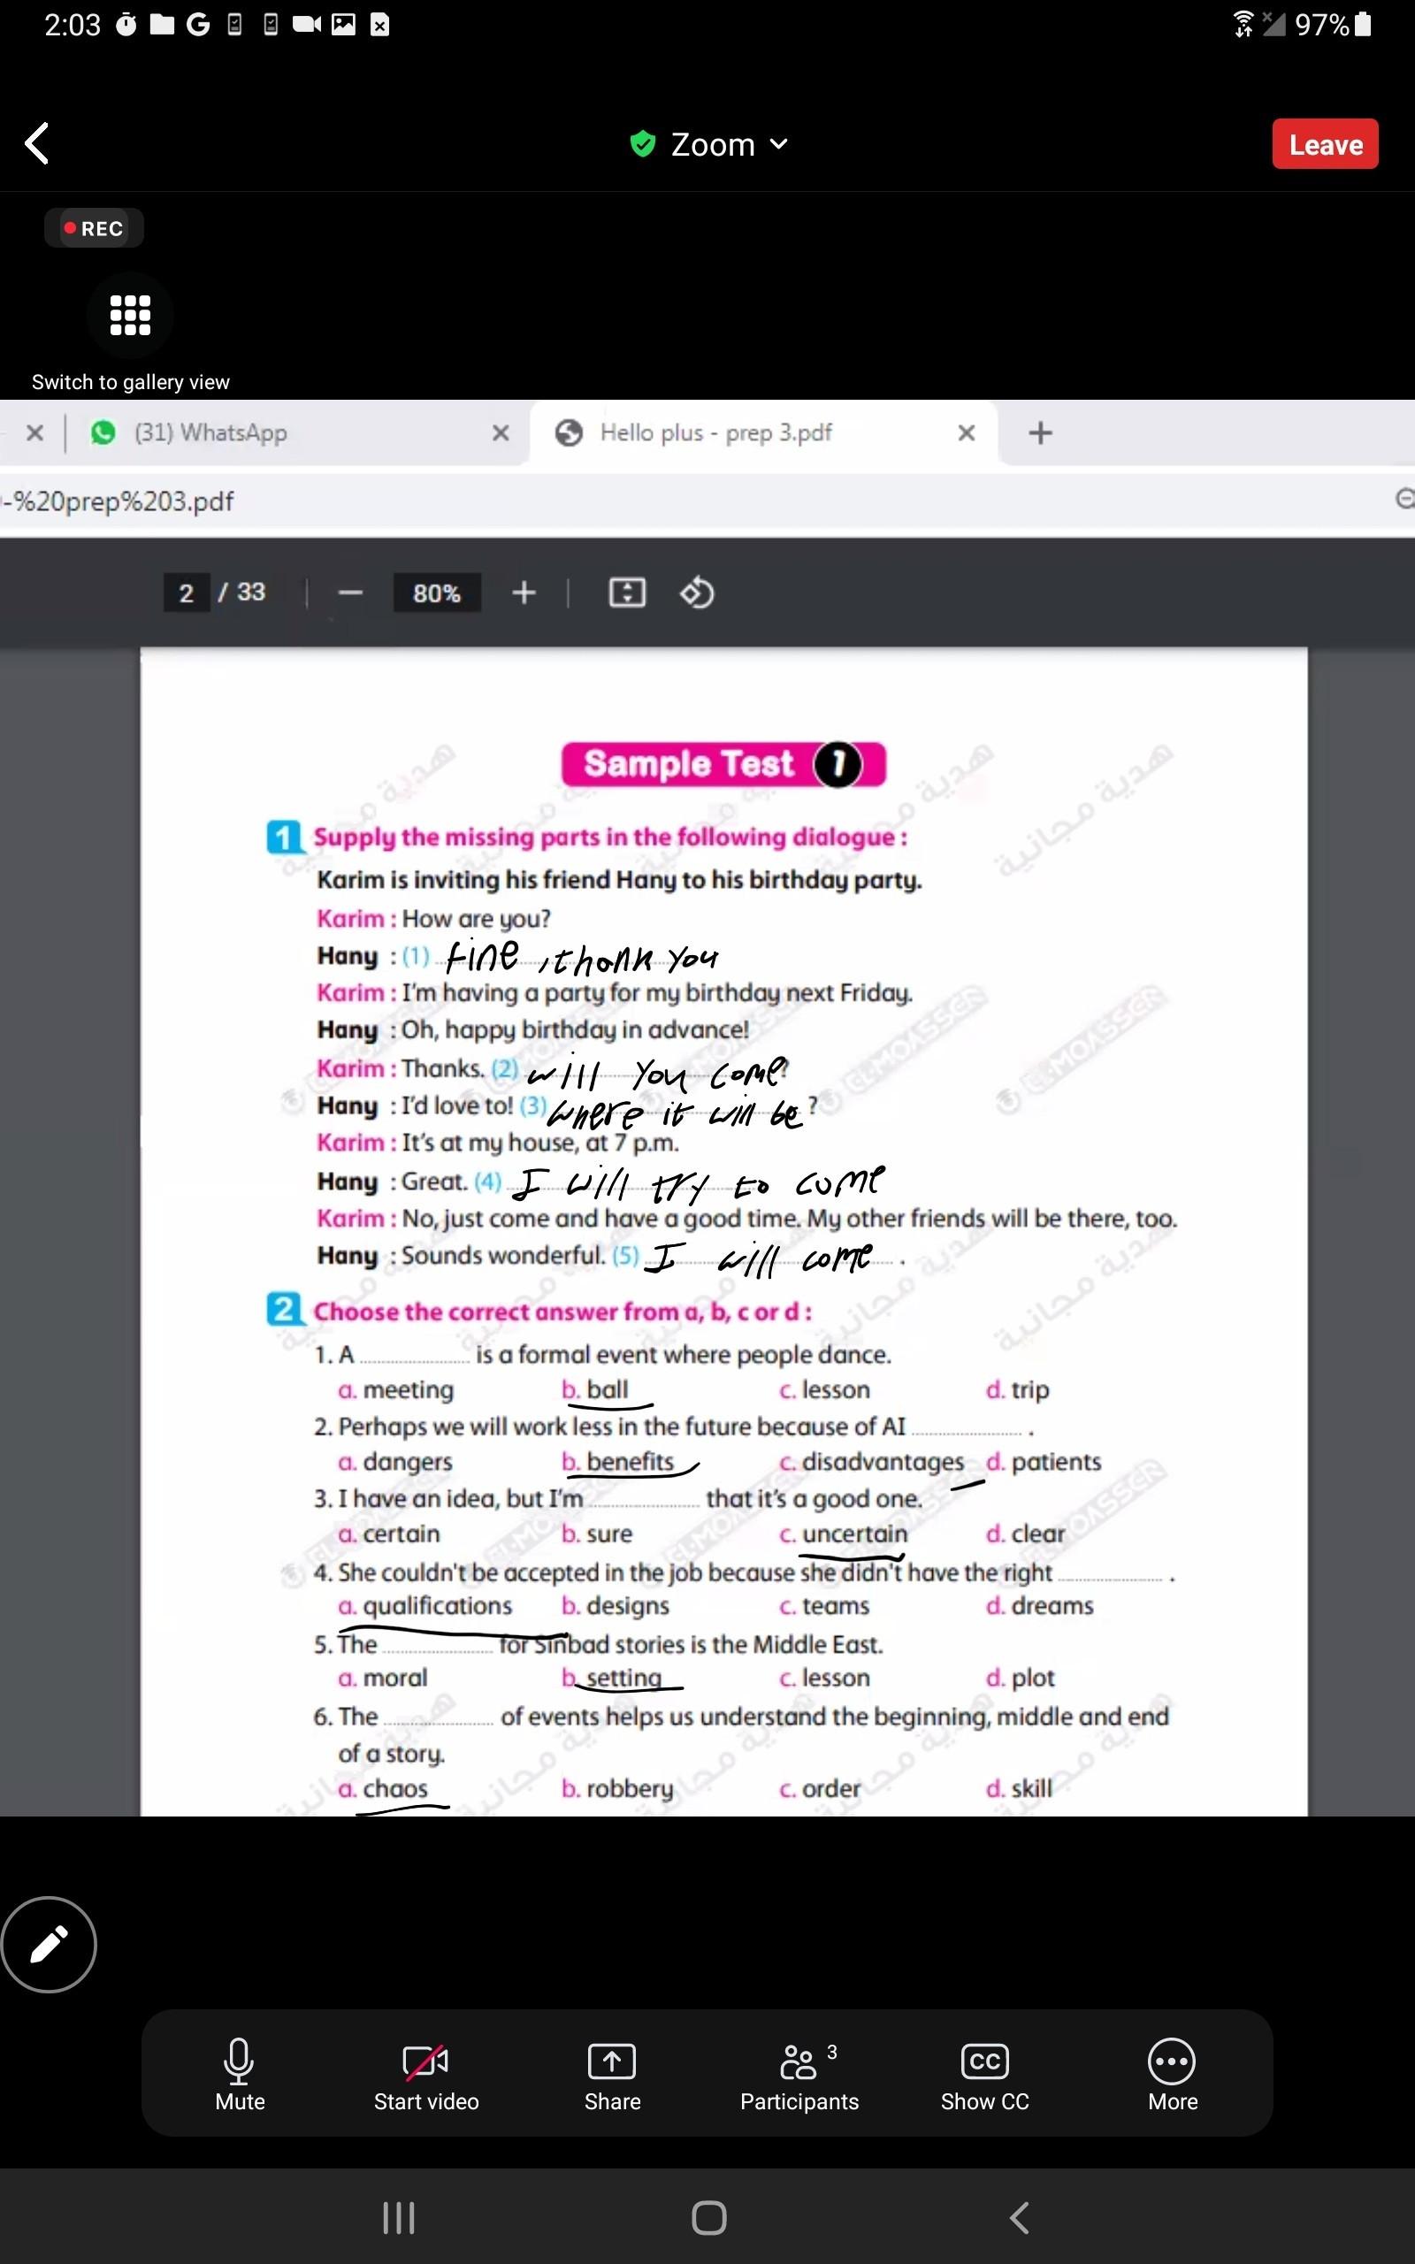Tap the REC recording indicator

coord(94,228)
